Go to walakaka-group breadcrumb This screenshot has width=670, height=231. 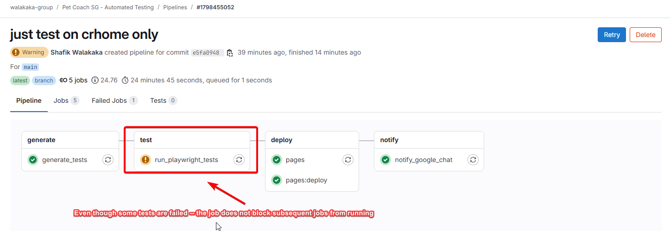[32, 7]
